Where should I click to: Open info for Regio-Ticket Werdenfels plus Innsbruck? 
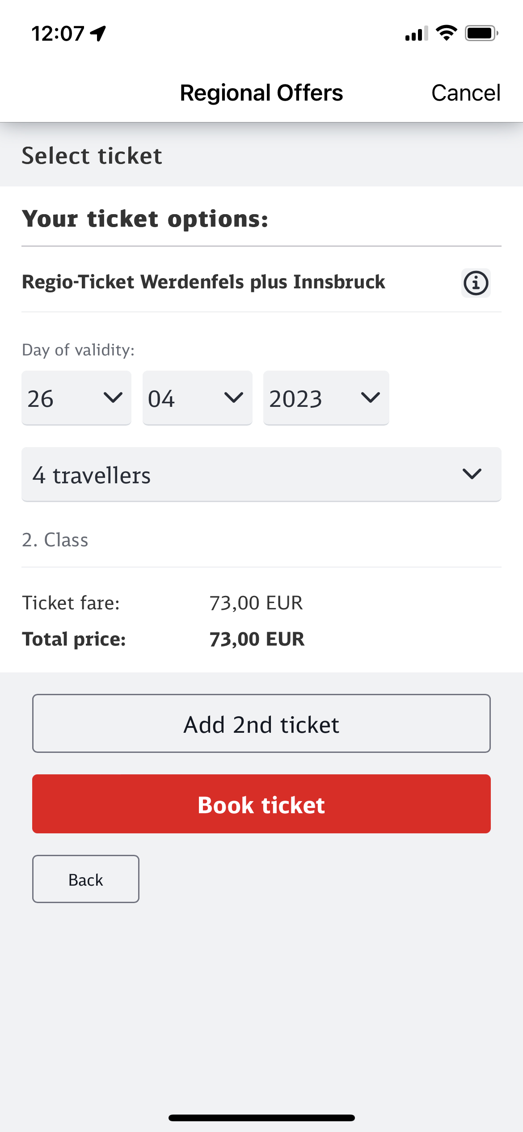[x=476, y=283]
